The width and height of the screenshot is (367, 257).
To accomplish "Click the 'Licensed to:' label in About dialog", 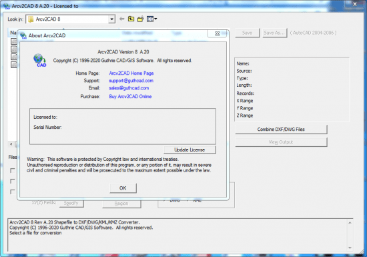I will pos(45,117).
